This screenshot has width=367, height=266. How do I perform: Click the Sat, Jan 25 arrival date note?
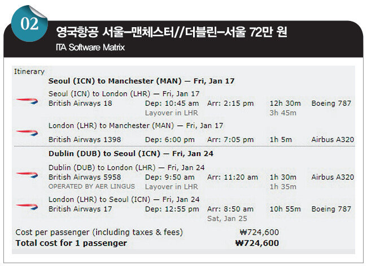(227, 218)
